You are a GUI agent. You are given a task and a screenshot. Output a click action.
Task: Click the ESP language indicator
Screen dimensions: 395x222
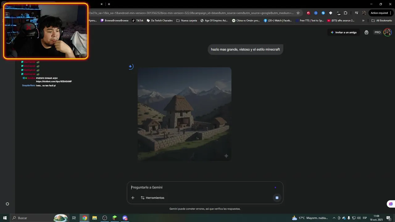pyautogui.click(x=365, y=218)
